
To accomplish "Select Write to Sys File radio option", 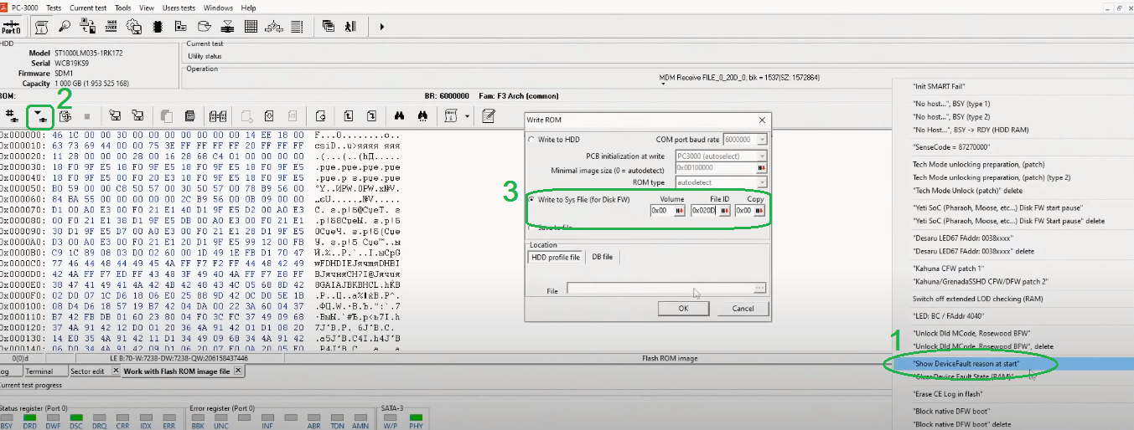I will 531,199.
